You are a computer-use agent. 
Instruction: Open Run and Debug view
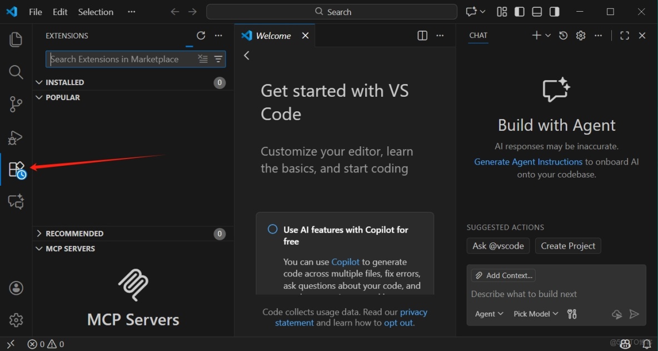[x=16, y=137]
